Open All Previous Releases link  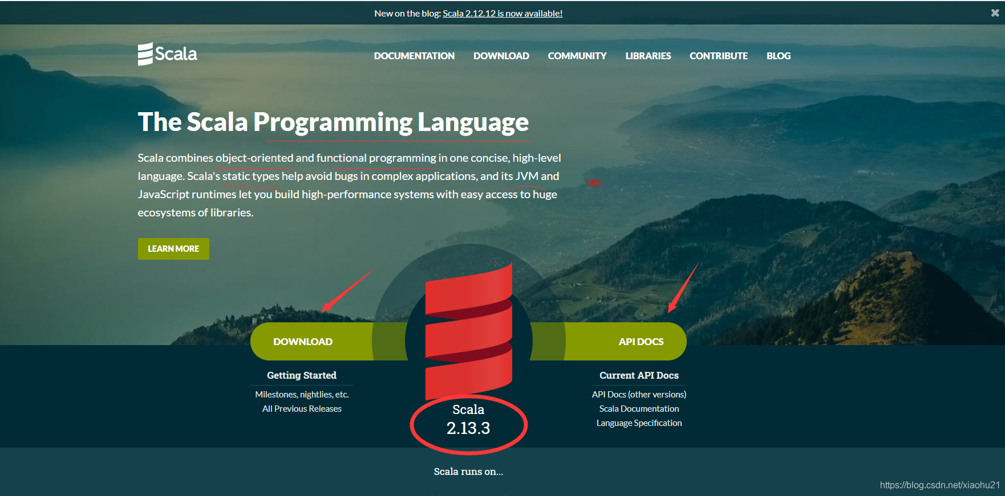(302, 408)
